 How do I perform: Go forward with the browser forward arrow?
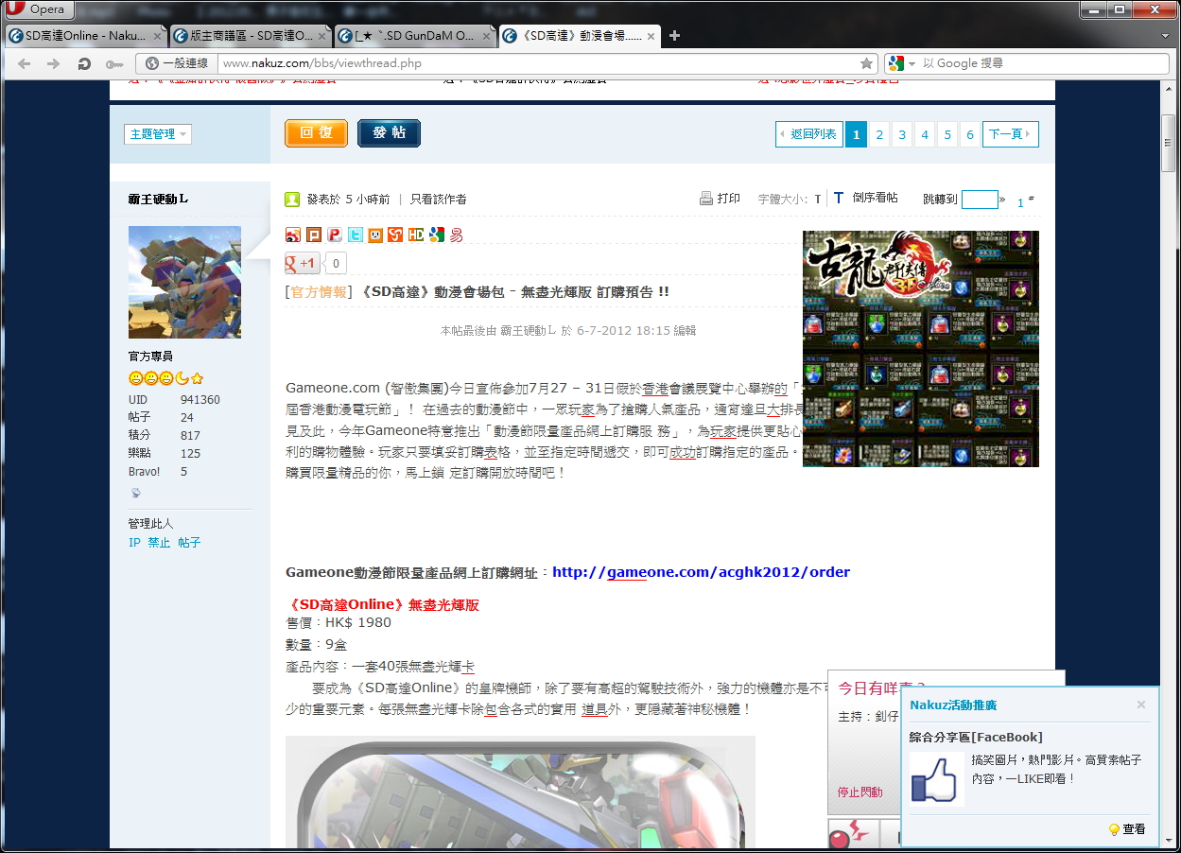(54, 63)
